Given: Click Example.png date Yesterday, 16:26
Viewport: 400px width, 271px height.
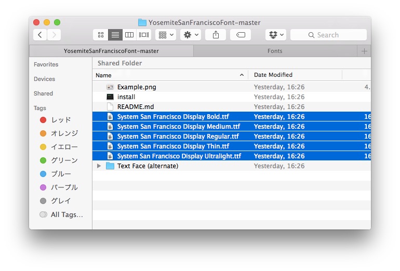Looking at the screenshot, I should [x=279, y=87].
